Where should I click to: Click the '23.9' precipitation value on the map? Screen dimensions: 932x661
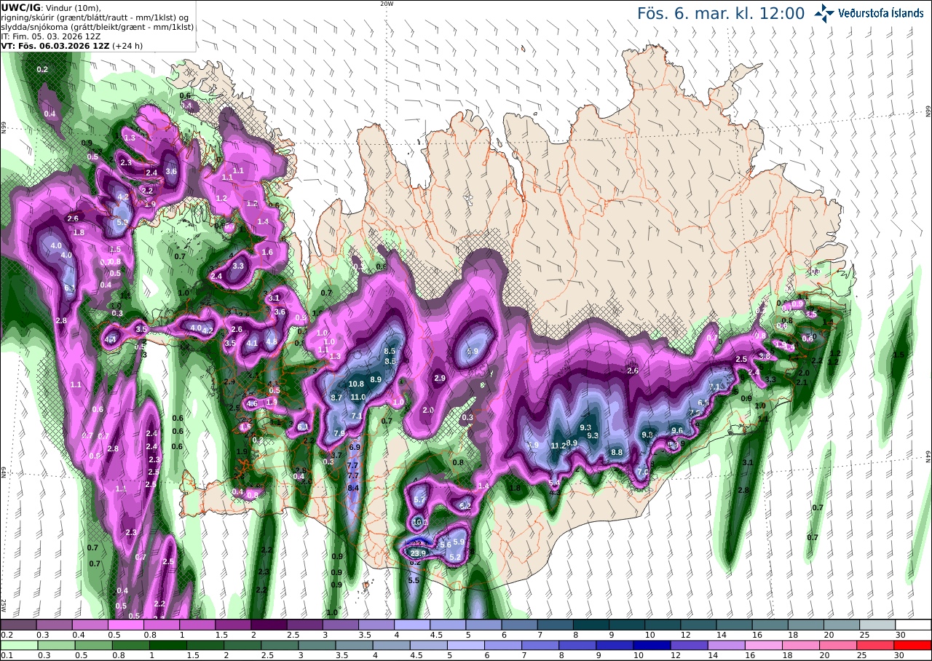coord(417,553)
